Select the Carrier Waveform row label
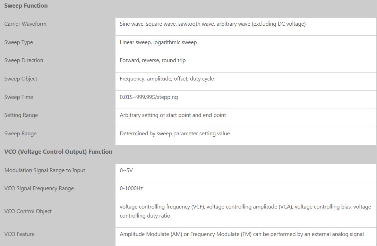Viewport: 377px width, 246px height. pos(25,24)
